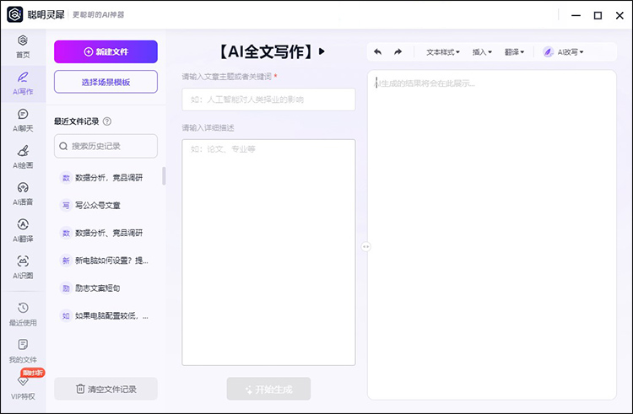Open the VIP特权 diamond icon
This screenshot has width=633, height=414.
23,381
